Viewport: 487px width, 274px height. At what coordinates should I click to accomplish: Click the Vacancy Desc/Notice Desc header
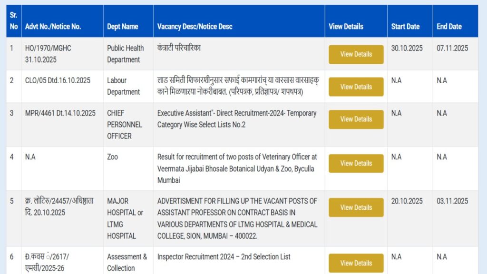pyautogui.click(x=195, y=27)
